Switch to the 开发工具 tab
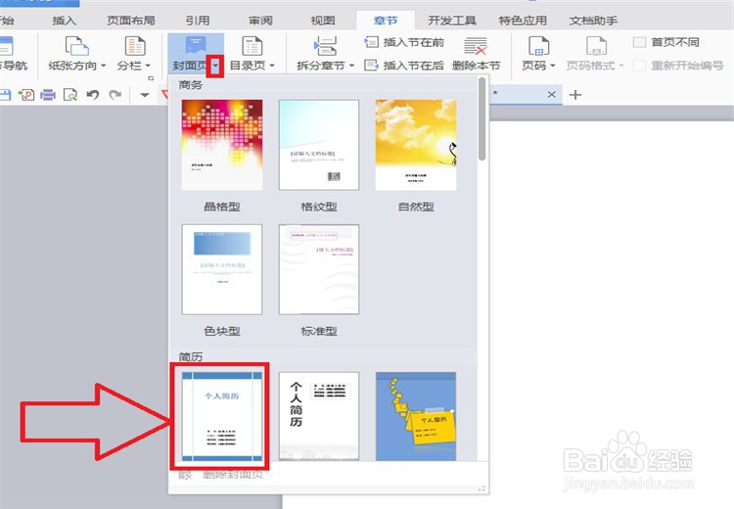 pyautogui.click(x=452, y=21)
